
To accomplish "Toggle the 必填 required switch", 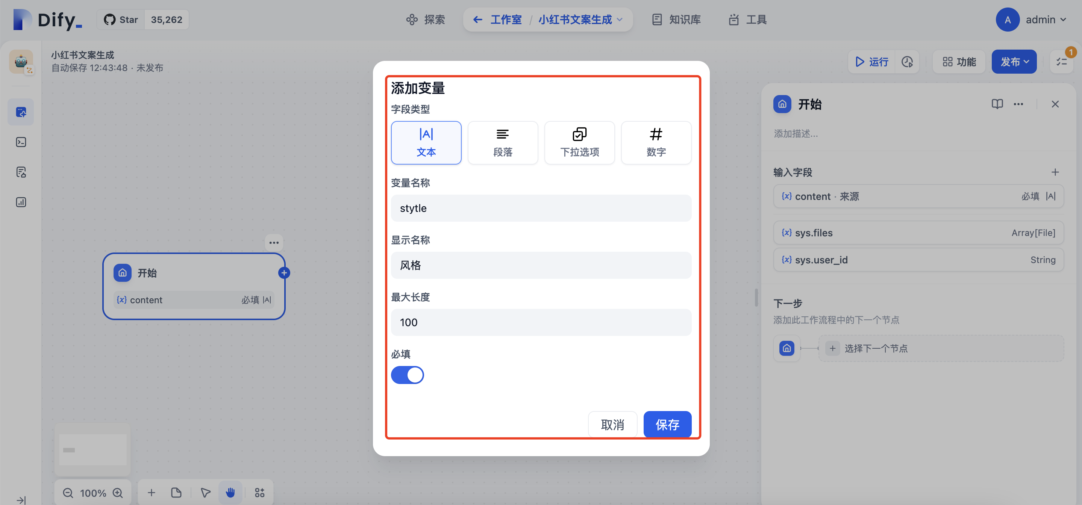I will [407, 375].
